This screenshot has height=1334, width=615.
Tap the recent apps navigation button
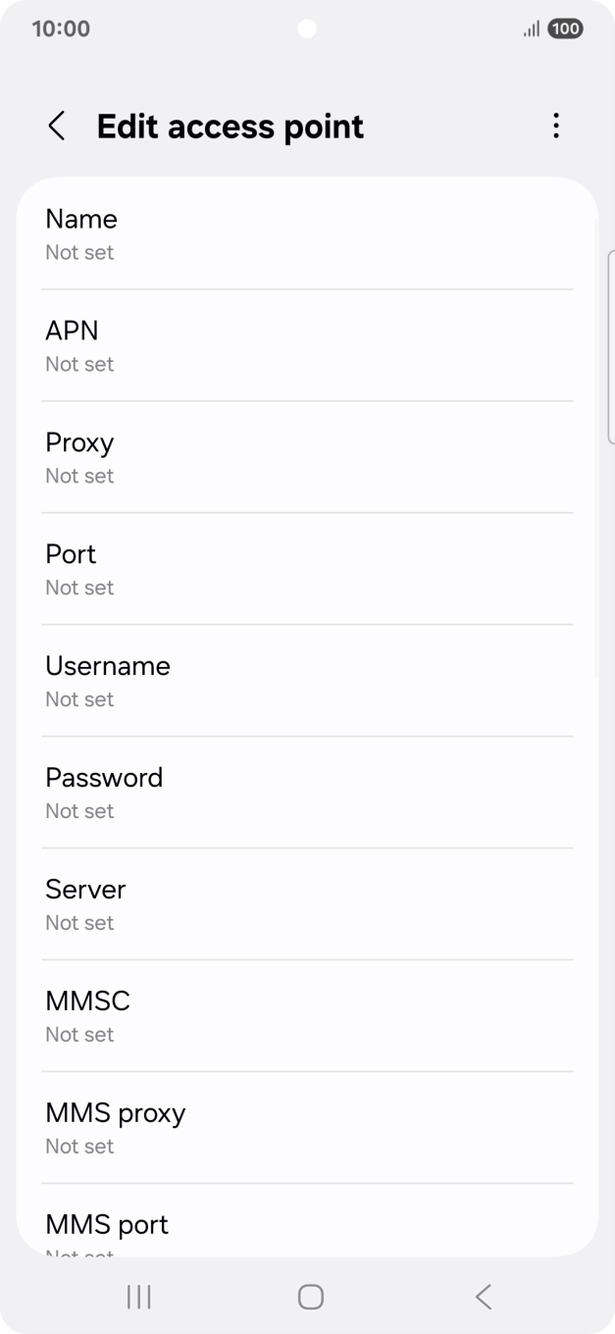tap(139, 1297)
